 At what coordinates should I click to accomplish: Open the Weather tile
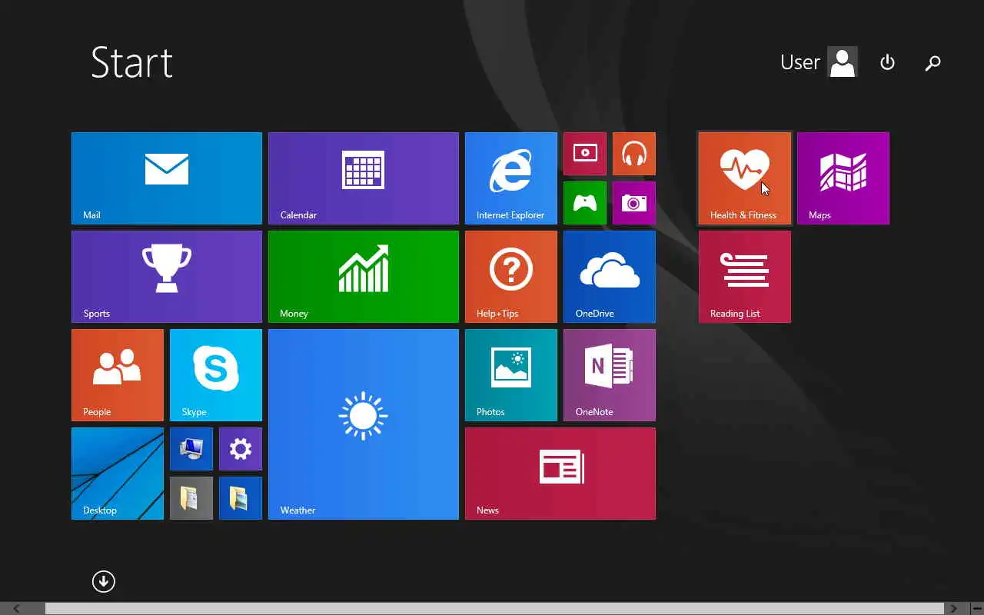coord(364,424)
